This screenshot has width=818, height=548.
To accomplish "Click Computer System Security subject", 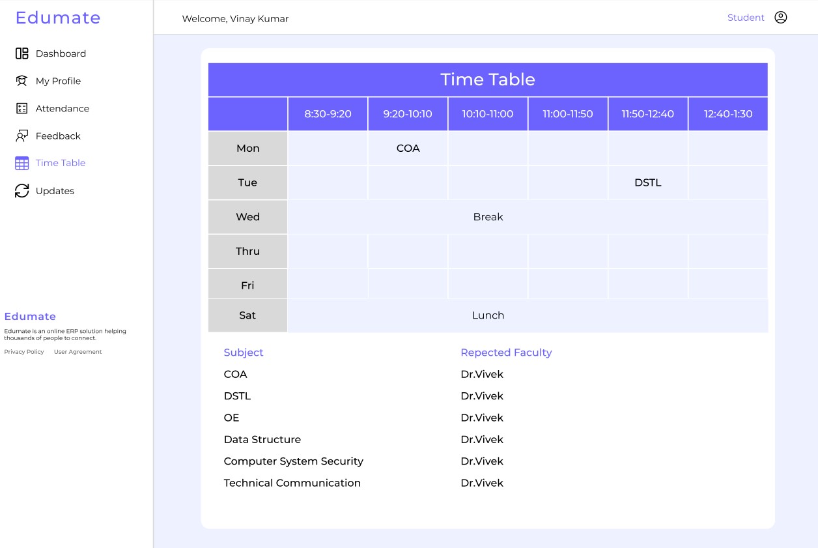I will coord(294,461).
